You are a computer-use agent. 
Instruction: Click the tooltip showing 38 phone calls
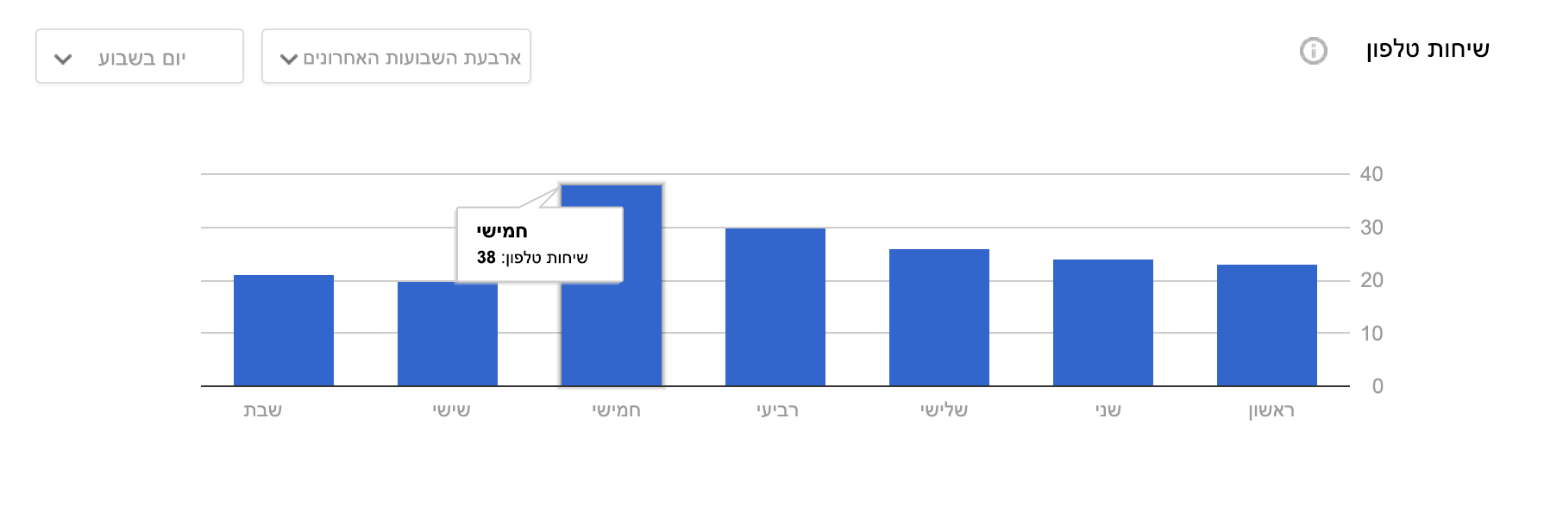click(539, 245)
